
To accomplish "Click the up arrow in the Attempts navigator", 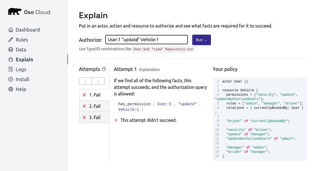I will point(85,81).
